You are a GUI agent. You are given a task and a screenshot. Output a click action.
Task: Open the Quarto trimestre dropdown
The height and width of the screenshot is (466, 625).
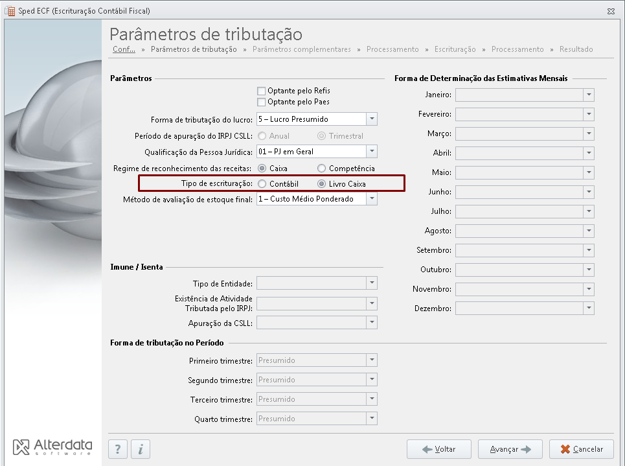[x=372, y=419]
